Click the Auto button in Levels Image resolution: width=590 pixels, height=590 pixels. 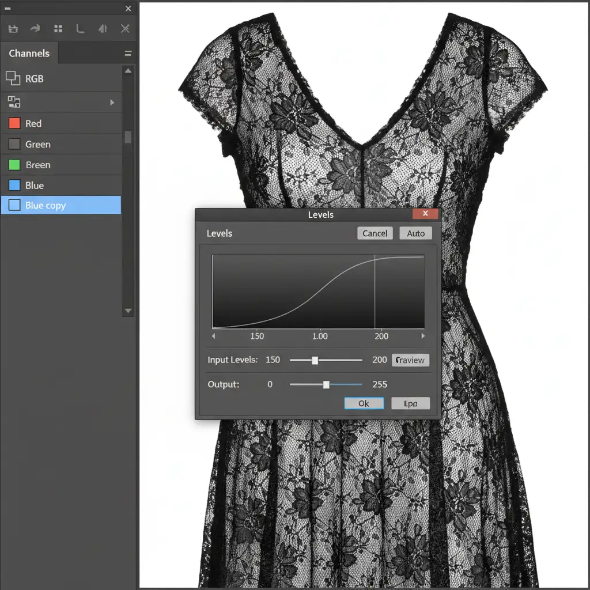pyautogui.click(x=415, y=233)
